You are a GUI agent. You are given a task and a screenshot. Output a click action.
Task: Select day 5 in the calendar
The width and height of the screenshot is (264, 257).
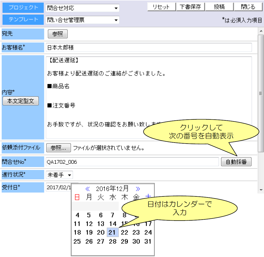point(89,215)
